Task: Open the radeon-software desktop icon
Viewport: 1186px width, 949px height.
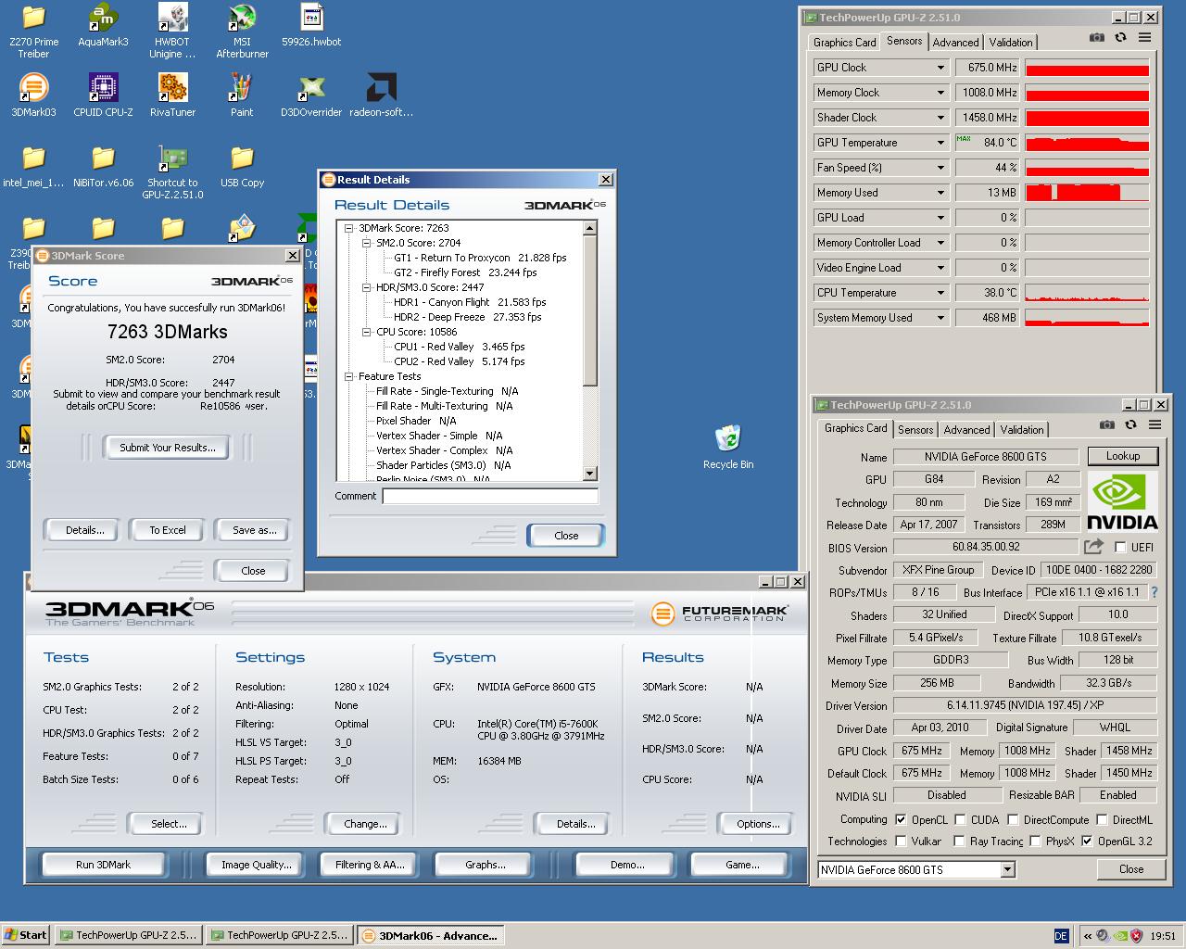Action: (381, 95)
